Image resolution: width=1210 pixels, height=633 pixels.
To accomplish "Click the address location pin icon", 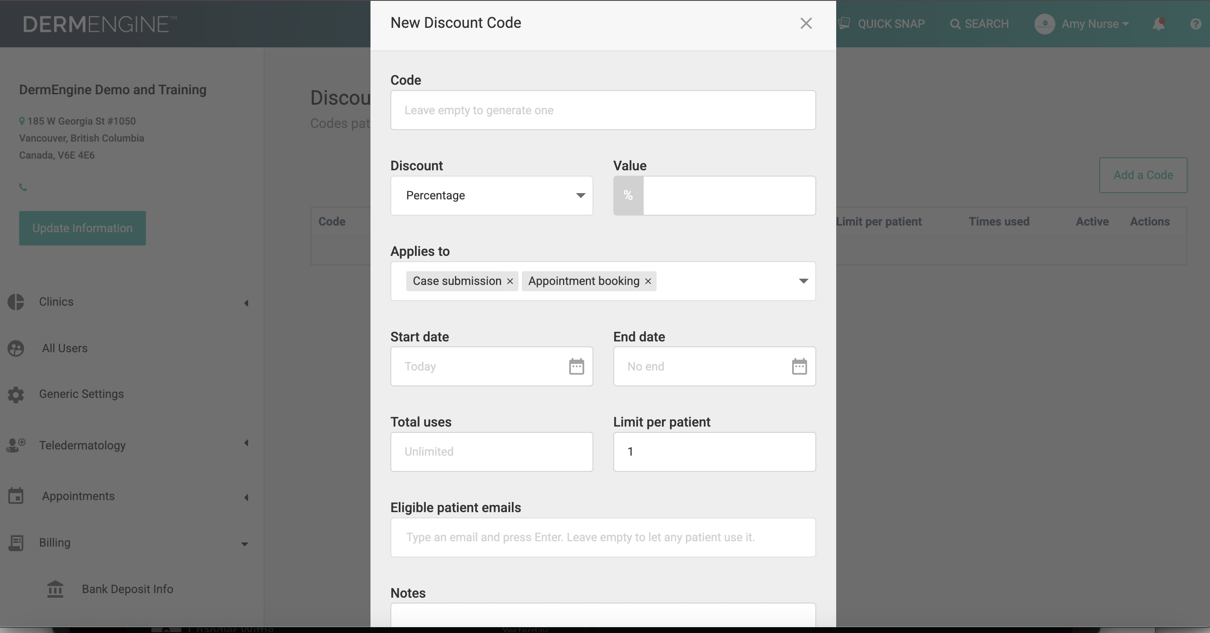I will coord(22,121).
